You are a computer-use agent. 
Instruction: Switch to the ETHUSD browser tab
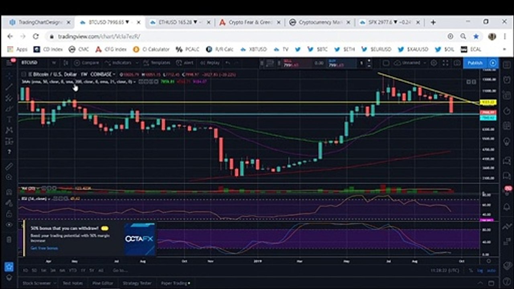click(179, 22)
